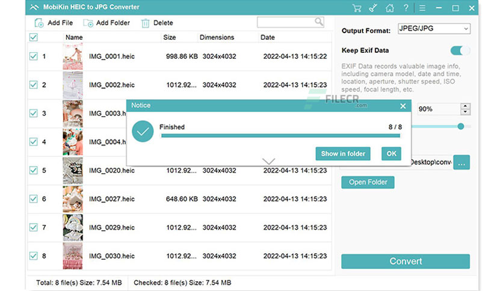Image resolution: width=503 pixels, height=291 pixels.
Task: Click the IMG_0027.heic file name
Action: (x=112, y=200)
